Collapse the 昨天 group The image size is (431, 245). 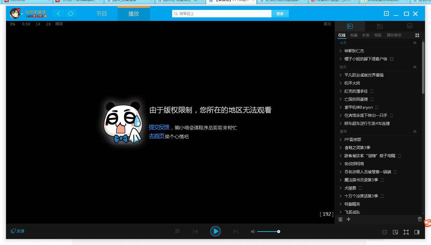[415, 67]
